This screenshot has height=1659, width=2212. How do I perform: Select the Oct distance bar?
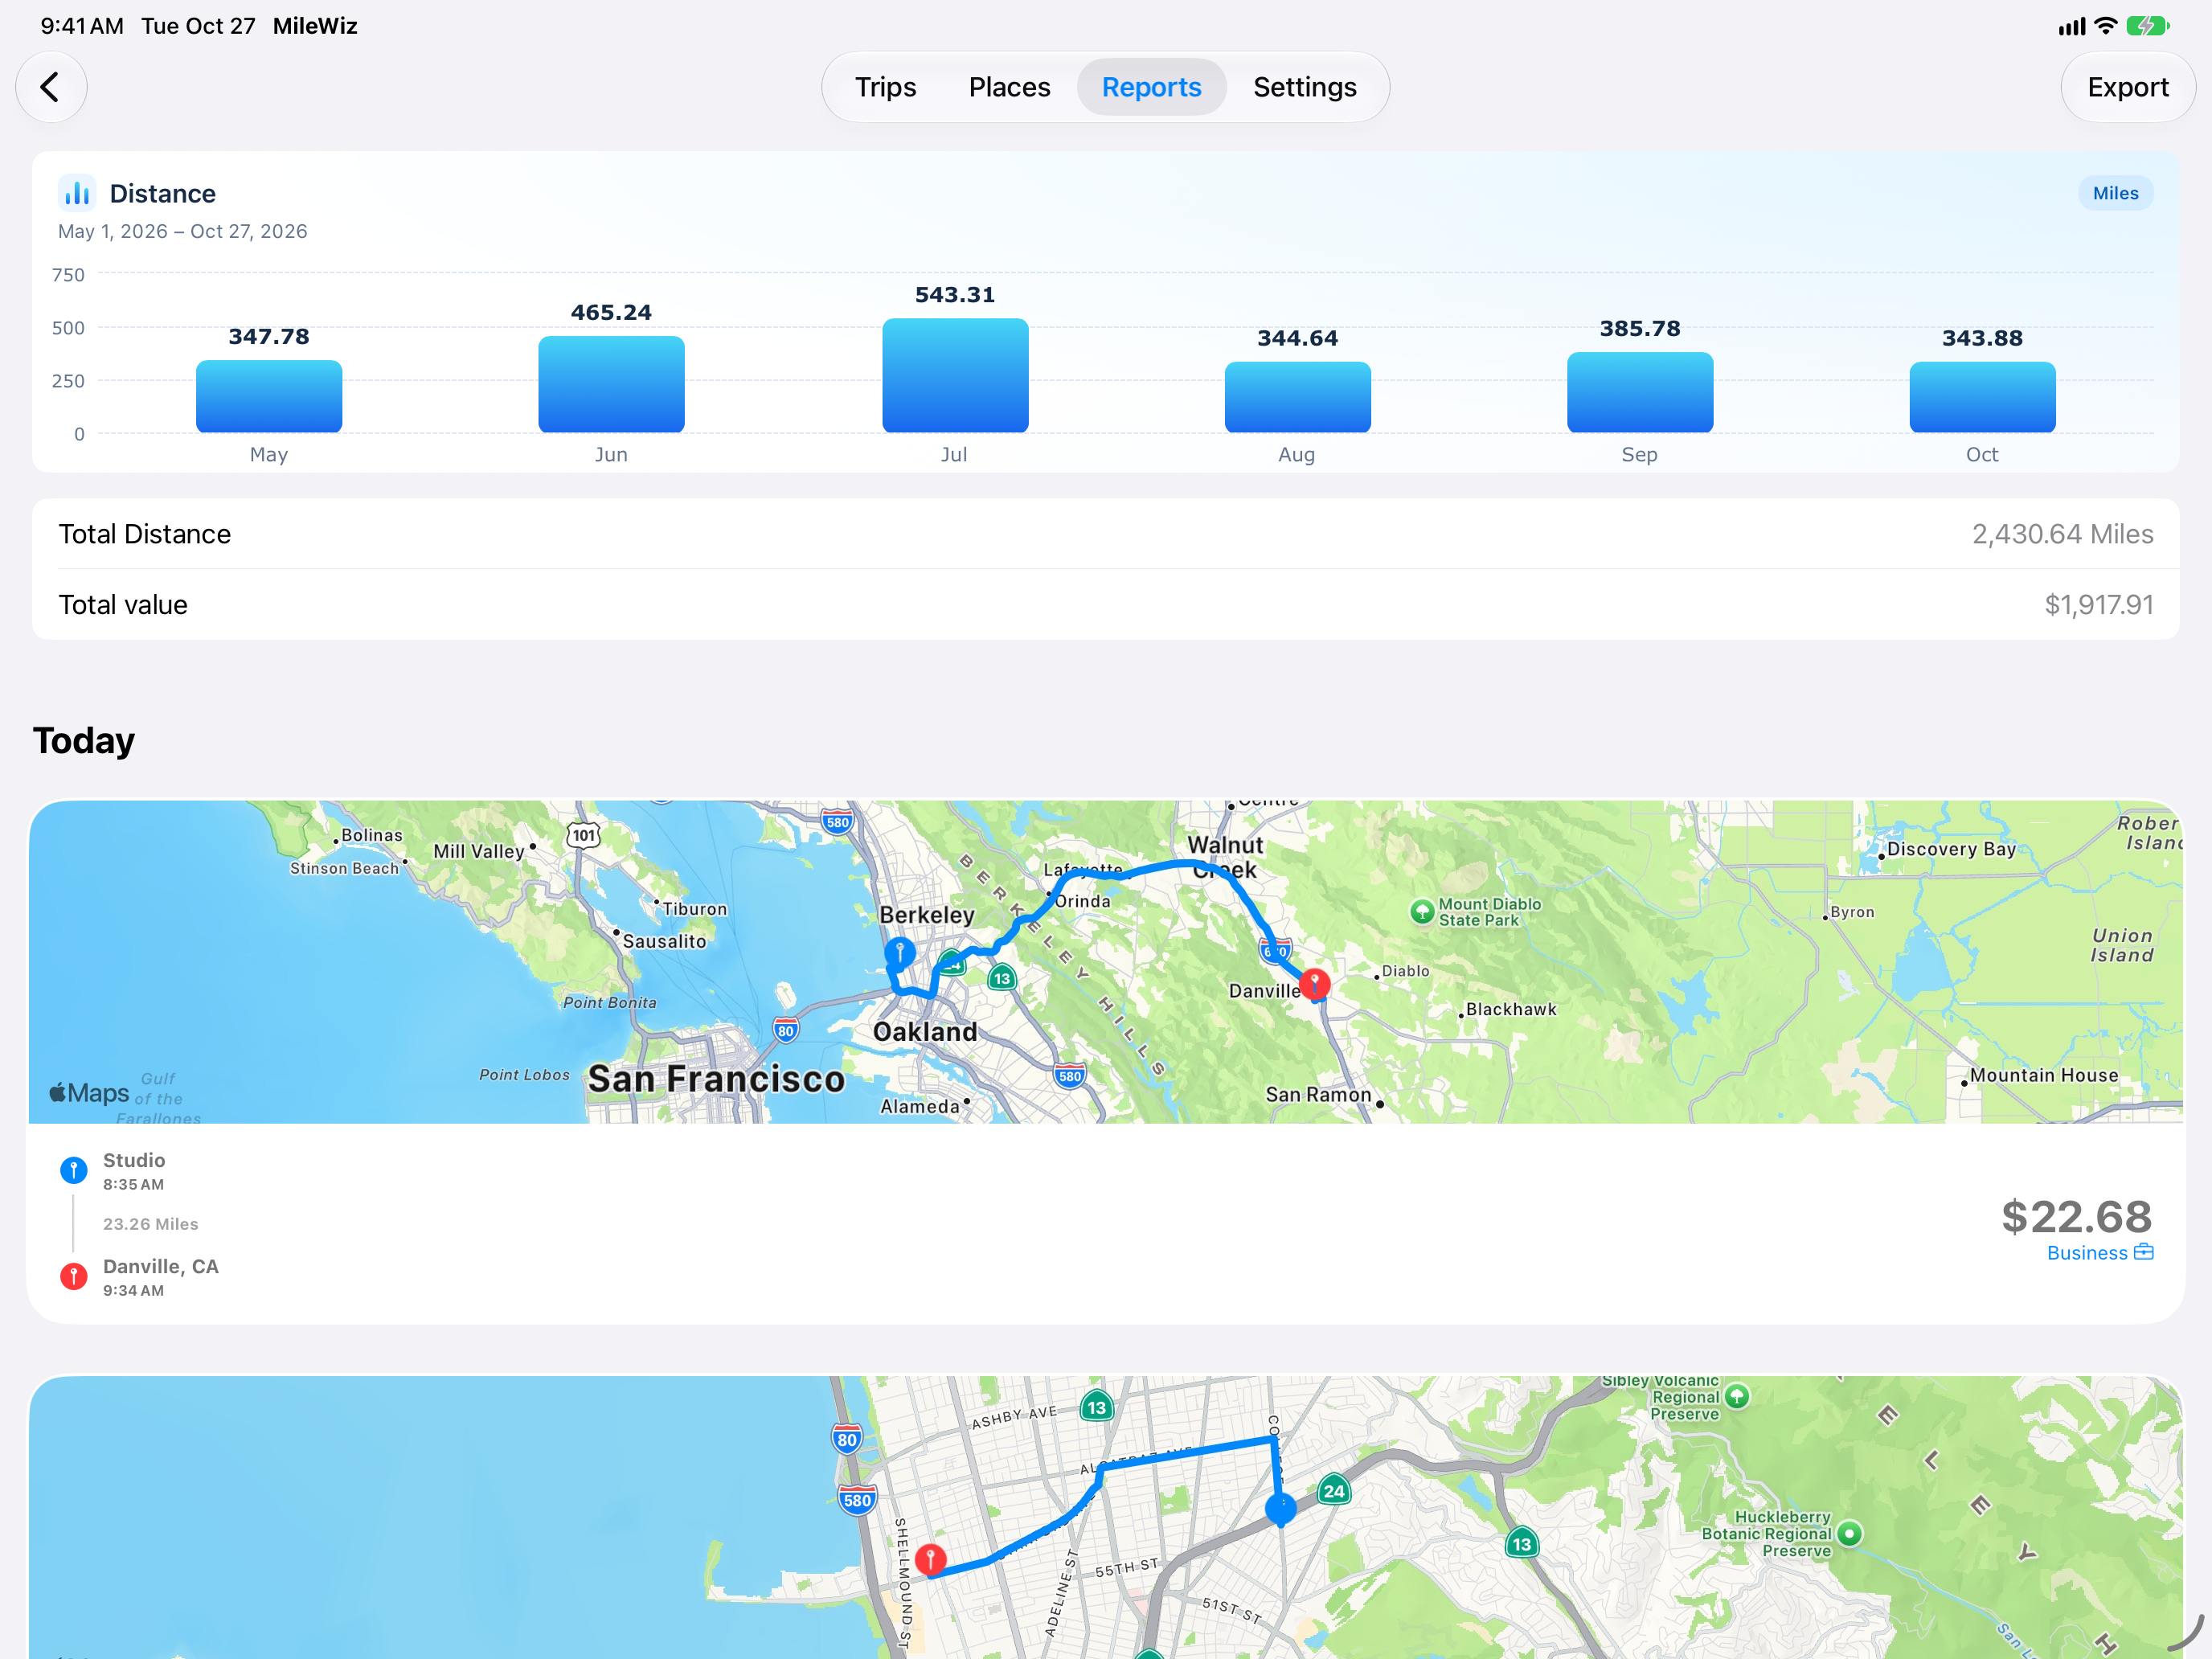[x=1982, y=397]
